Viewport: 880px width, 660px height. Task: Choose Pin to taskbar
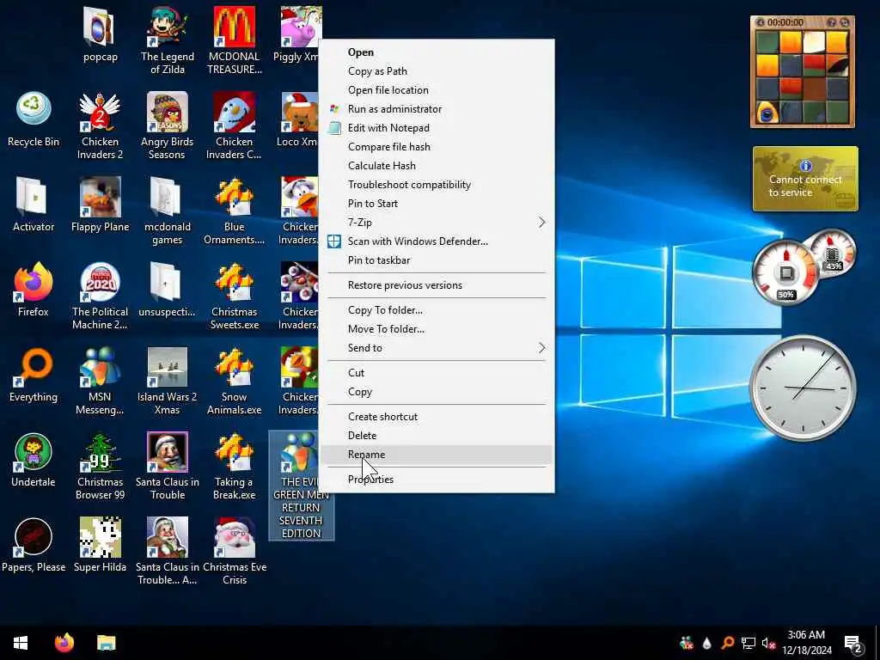pos(437,260)
